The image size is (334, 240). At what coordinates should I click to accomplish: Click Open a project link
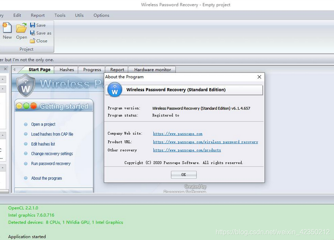click(43, 124)
